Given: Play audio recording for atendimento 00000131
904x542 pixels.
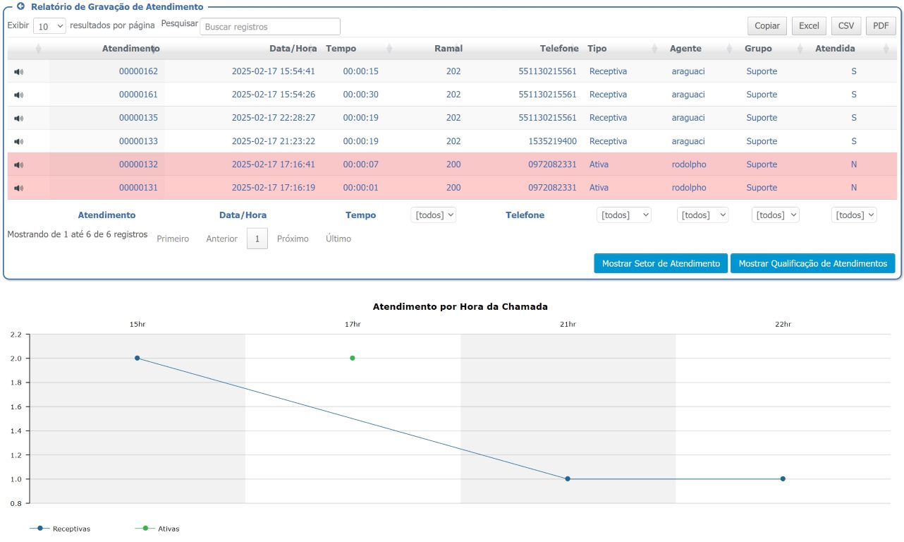Looking at the screenshot, I should click(18, 188).
